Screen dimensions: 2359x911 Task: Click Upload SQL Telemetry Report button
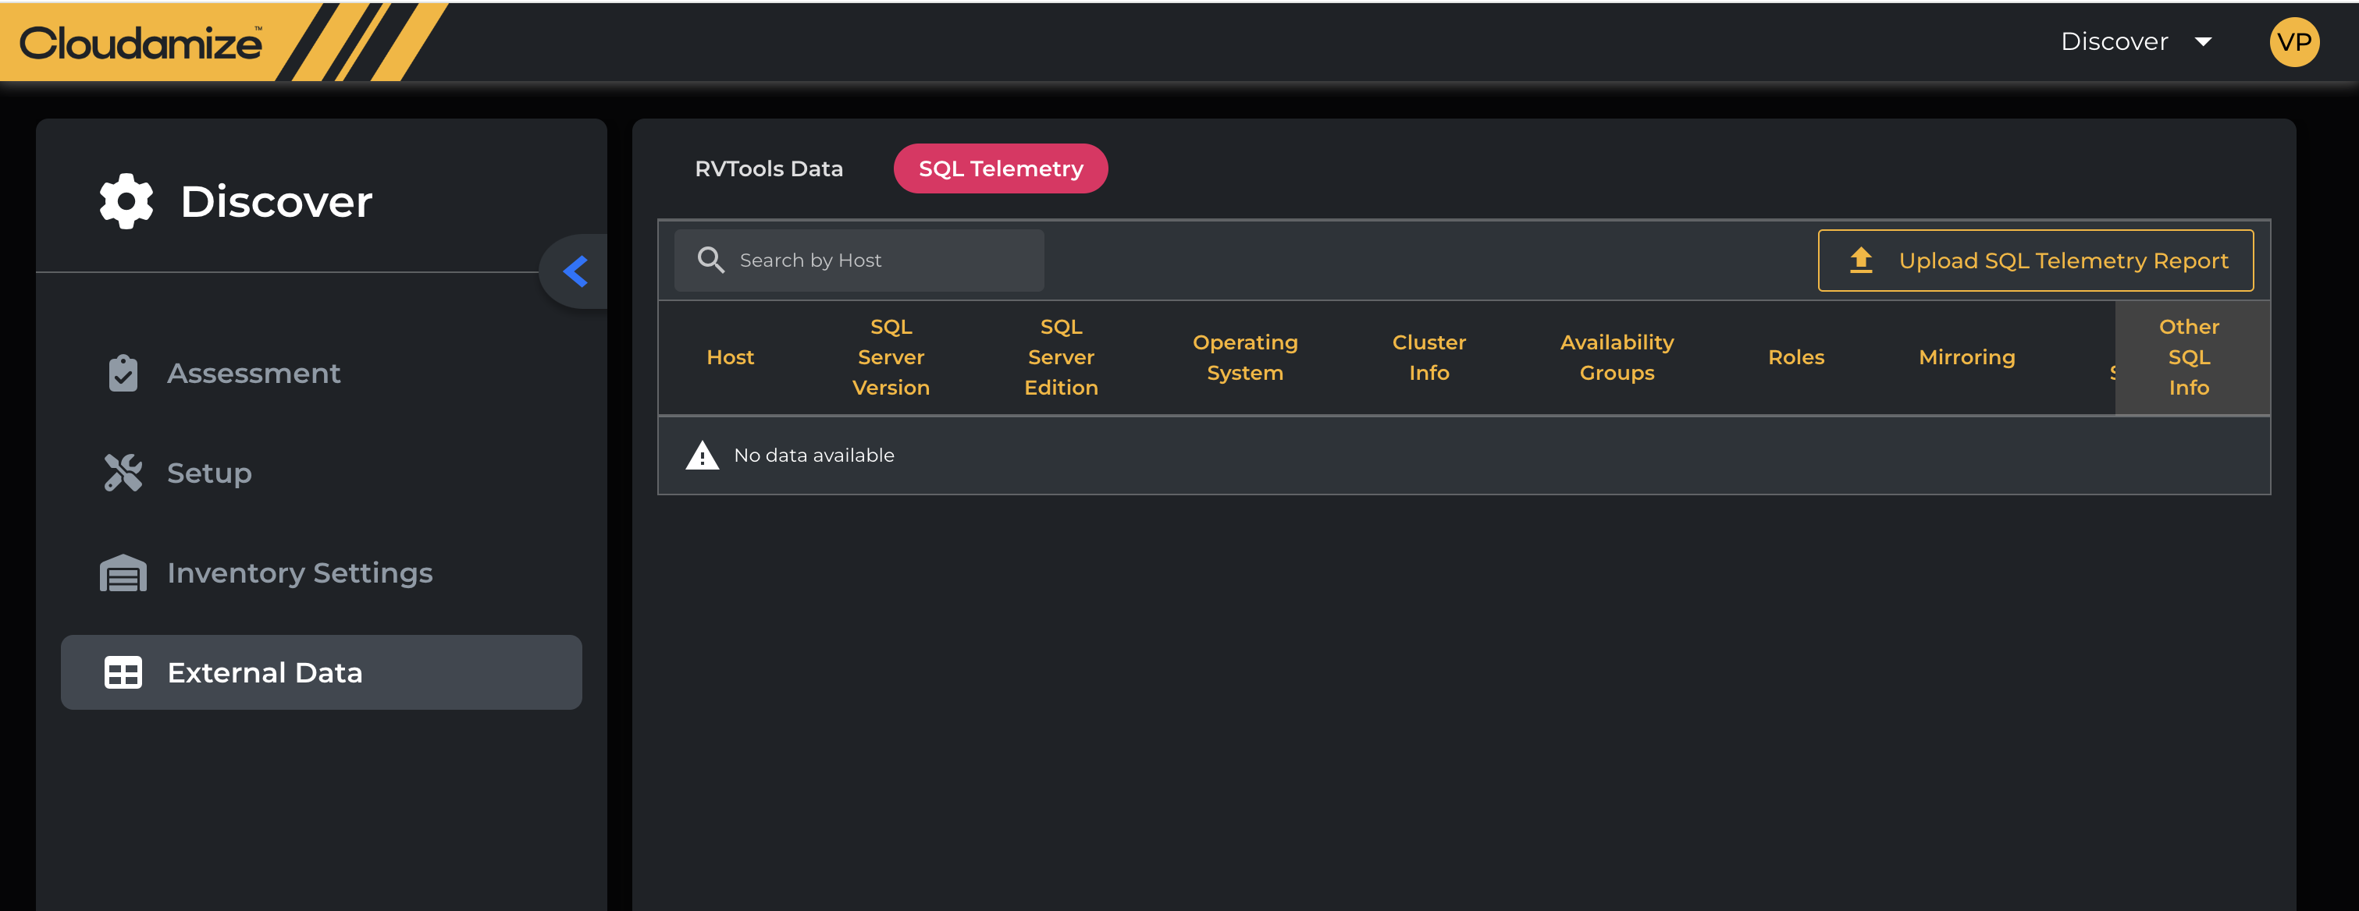click(x=2035, y=261)
